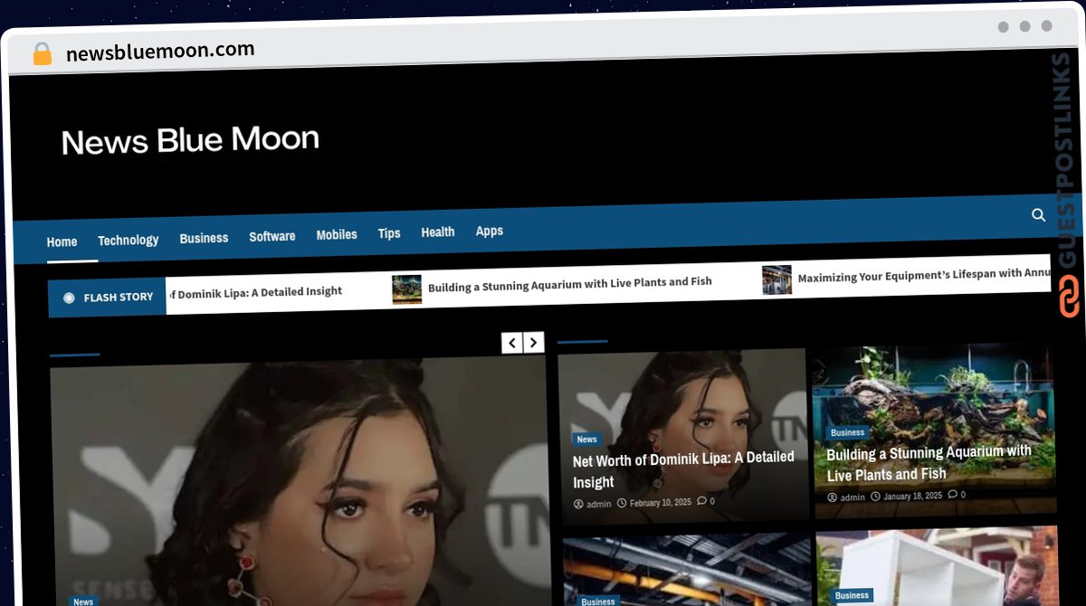Click the News Blue Moon site title
The image size is (1086, 606).
190,140
